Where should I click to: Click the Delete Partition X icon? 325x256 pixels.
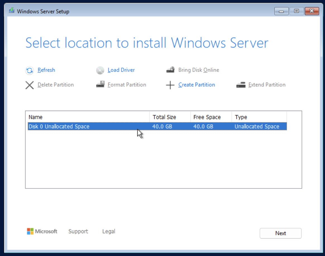click(x=30, y=85)
